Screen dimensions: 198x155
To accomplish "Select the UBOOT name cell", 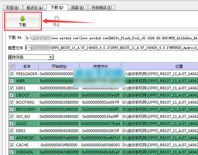I will (27, 95).
